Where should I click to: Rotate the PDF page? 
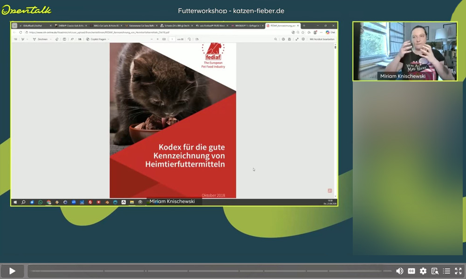tap(189, 39)
